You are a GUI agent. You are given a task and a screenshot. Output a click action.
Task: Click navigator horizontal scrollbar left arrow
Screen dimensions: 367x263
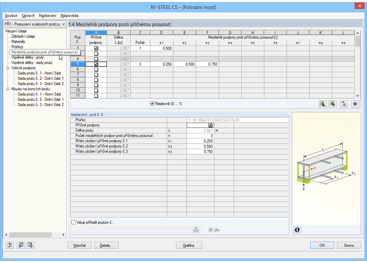6,235
